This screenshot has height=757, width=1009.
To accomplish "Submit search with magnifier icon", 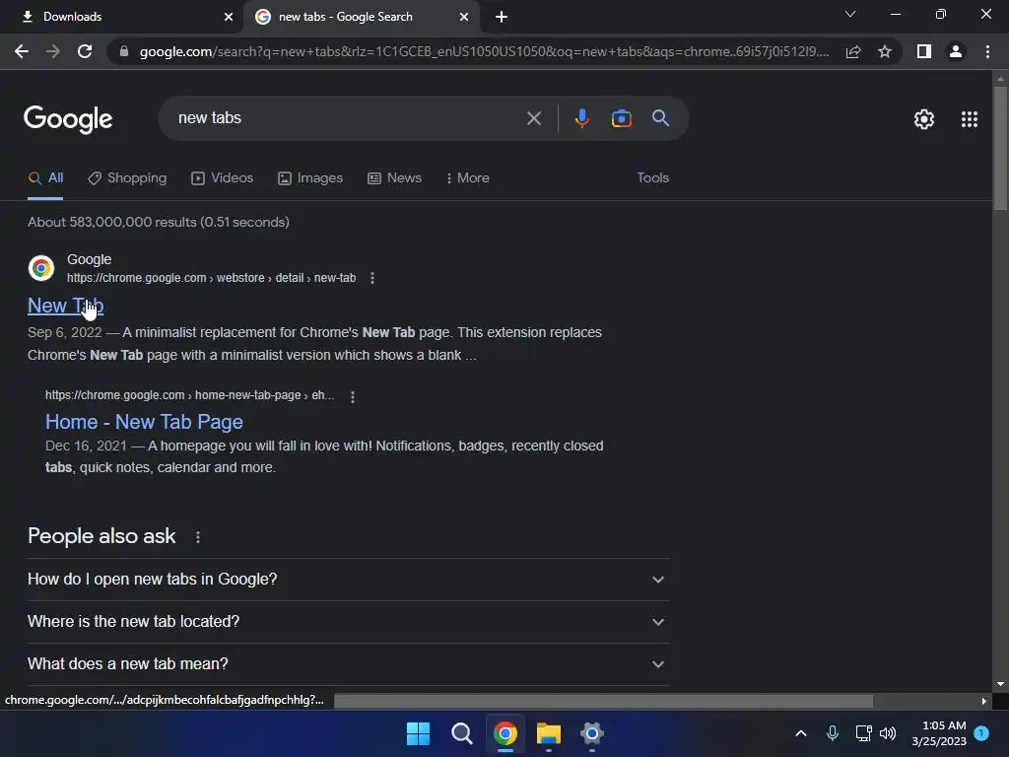I will point(660,118).
